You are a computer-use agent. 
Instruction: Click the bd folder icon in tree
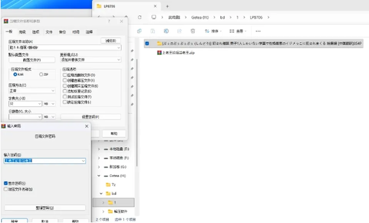(108, 193)
